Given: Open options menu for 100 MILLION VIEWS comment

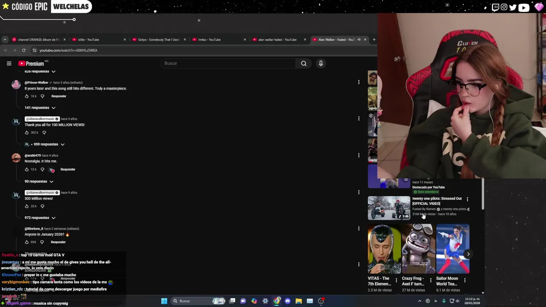Looking at the screenshot, I should coord(359,119).
